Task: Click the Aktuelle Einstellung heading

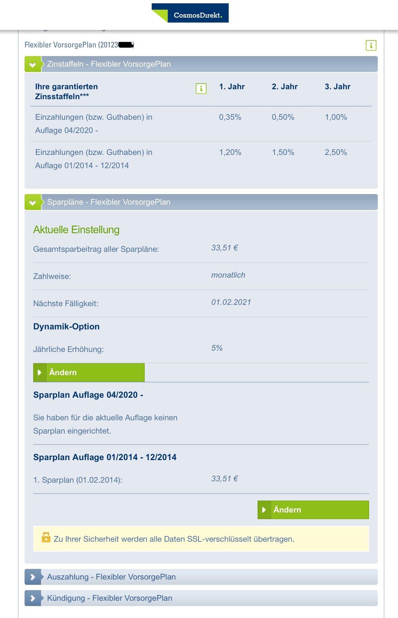Action: coord(76,230)
